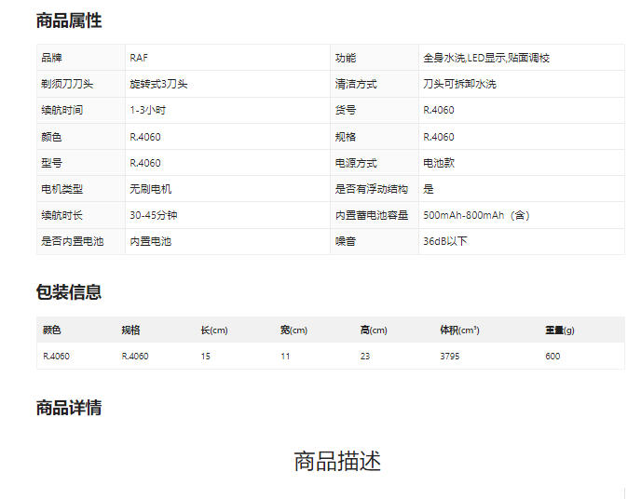Click the 商品属性 section heading

coord(69,20)
